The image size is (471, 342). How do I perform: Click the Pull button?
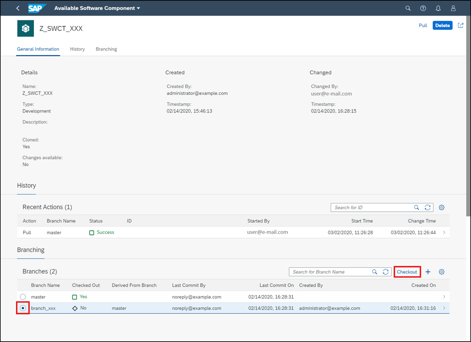[423, 25]
